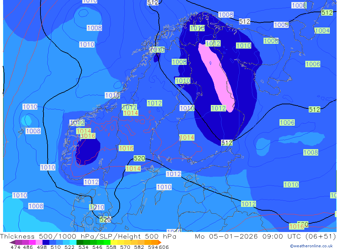Image resolution: width=340 pixels, height=249 pixels.
Task: Click the 486 value on the thickness legend
Action: [28, 247]
